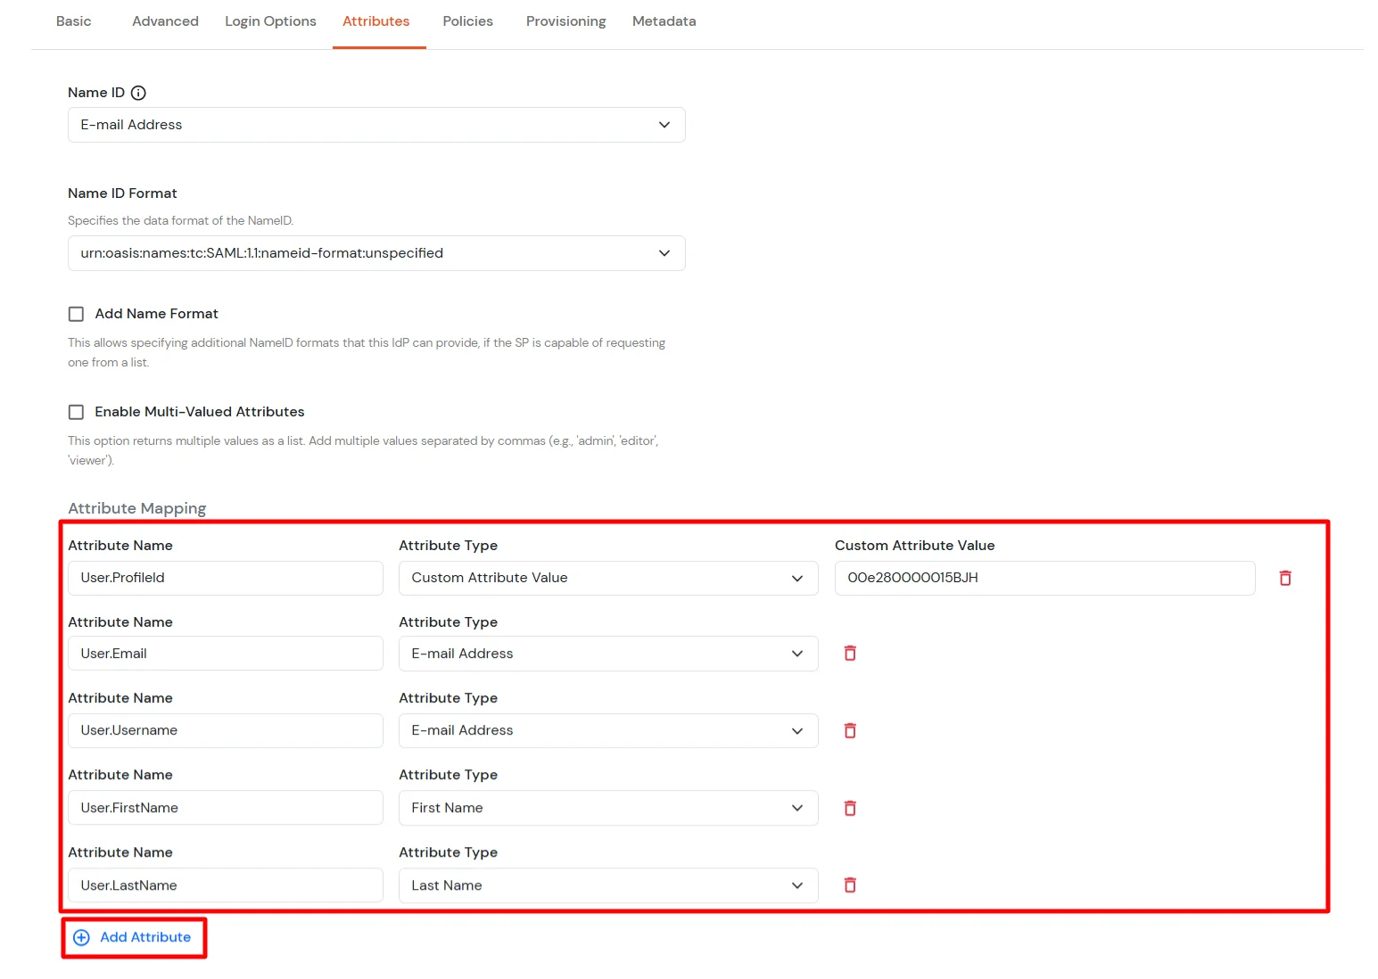This screenshot has height=979, width=1378.
Task: Click the Custom Attribute Value field containing 00e280000015BJH
Action: click(x=1044, y=578)
